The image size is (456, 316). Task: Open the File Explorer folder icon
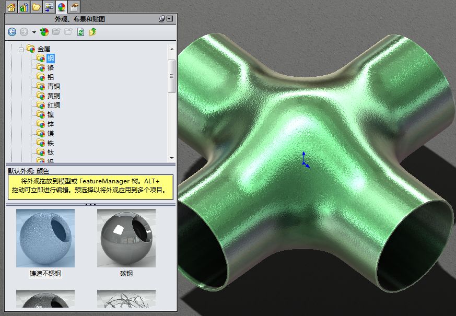click(36, 7)
